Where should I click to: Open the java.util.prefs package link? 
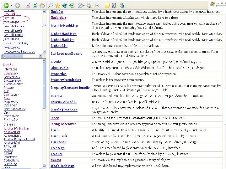[x=13, y=31]
